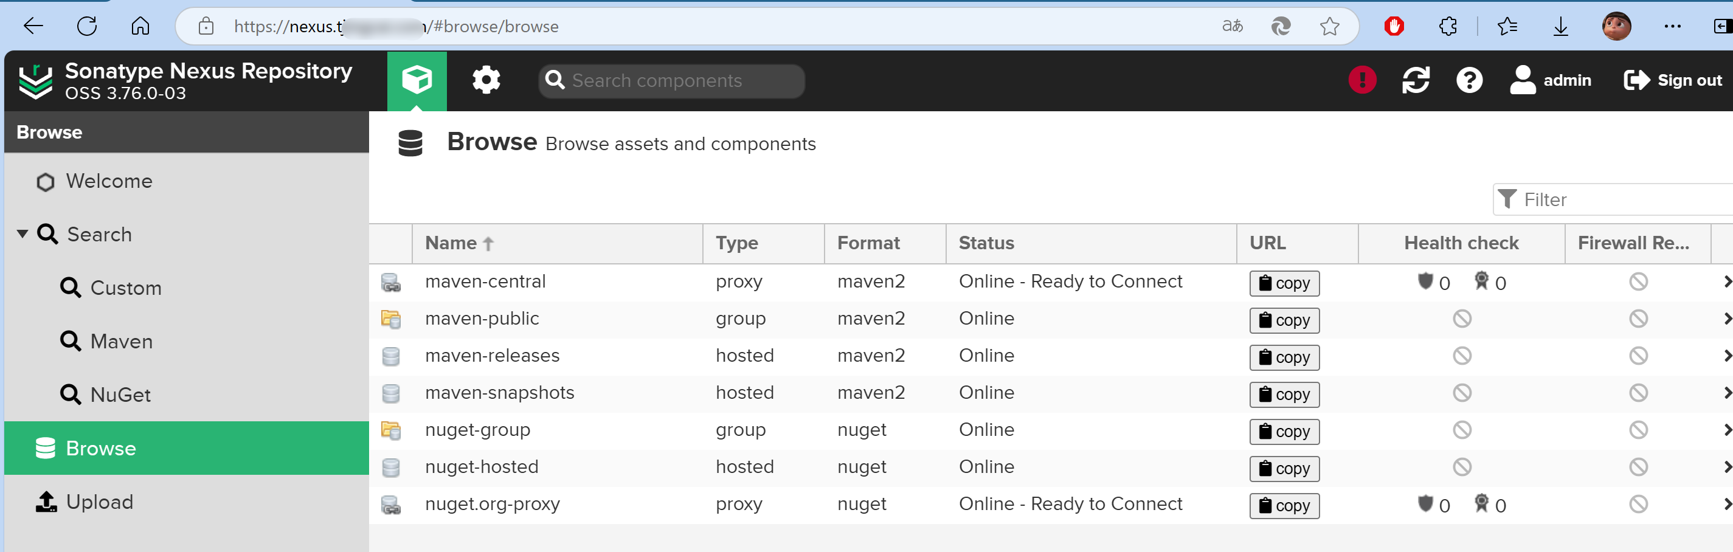1733x552 pixels.
Task: Click the maven-public group folder icon
Action: coord(391,319)
